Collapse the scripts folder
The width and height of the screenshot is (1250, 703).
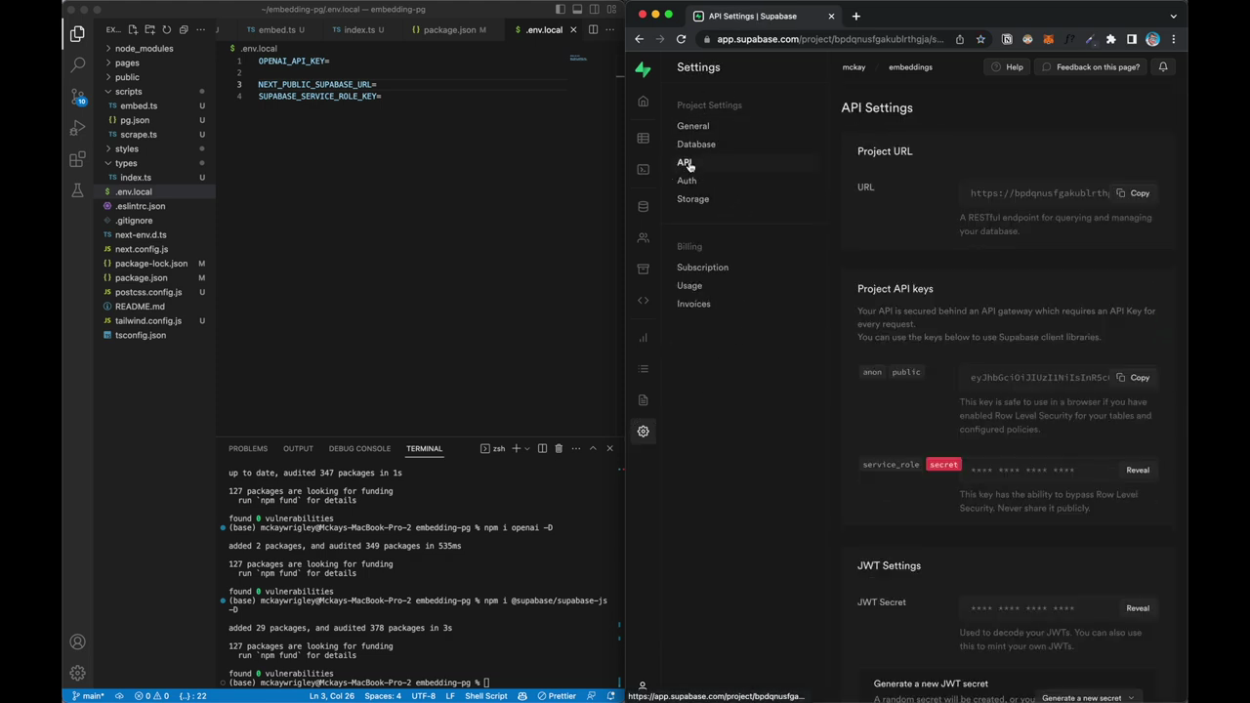coord(128,92)
